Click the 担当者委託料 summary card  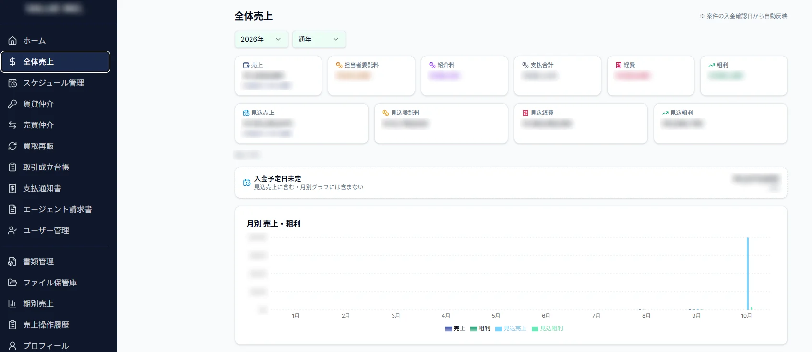(x=371, y=76)
